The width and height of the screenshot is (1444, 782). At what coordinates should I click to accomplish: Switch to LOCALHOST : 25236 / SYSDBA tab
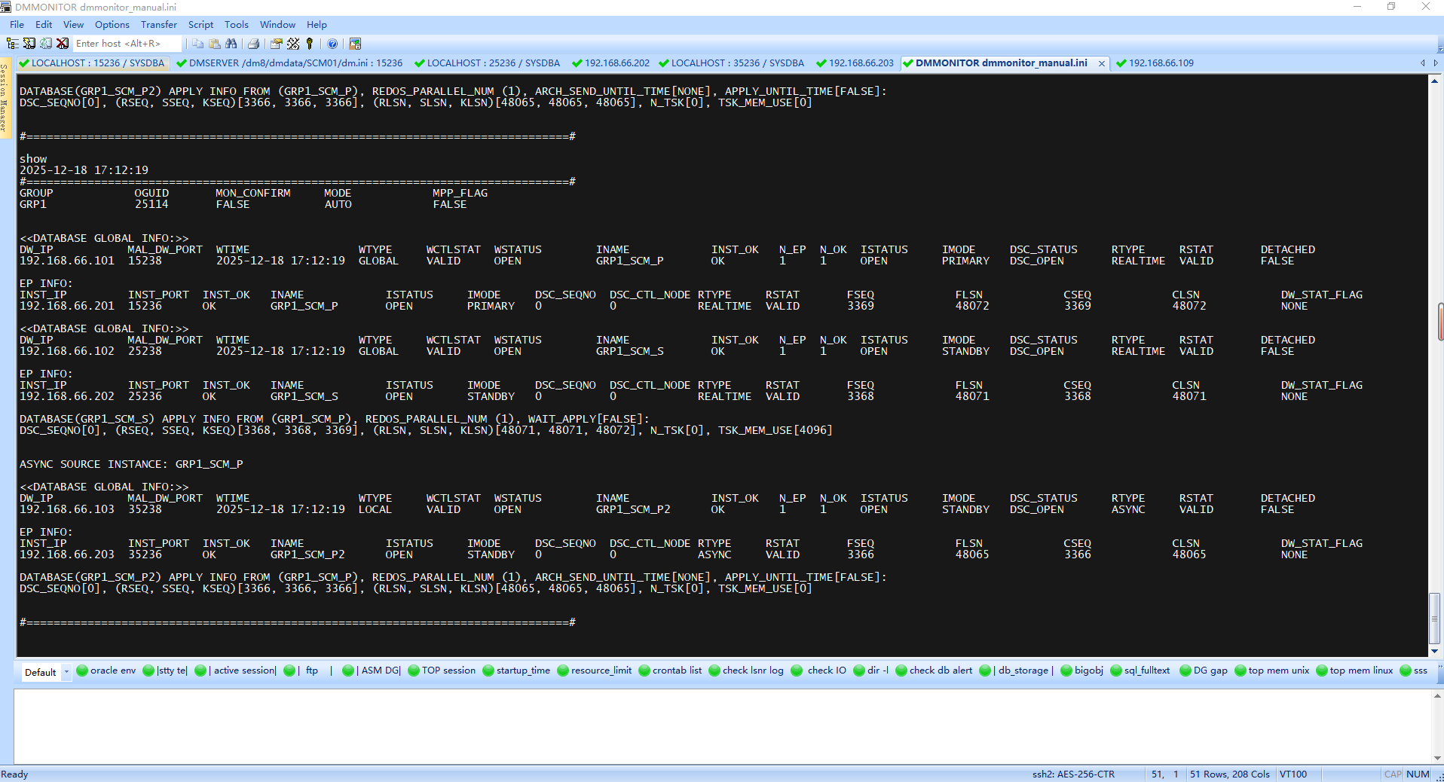click(488, 63)
